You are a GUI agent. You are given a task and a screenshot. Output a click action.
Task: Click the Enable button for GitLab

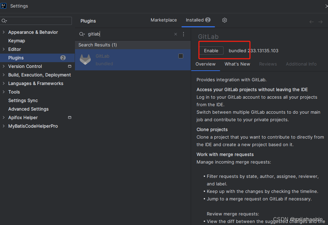211,50
